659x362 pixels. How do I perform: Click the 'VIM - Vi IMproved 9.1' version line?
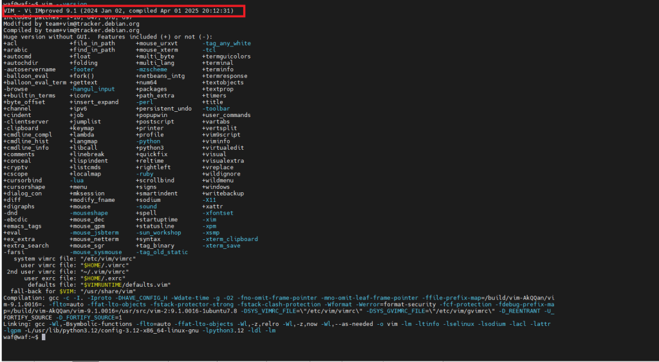click(118, 10)
